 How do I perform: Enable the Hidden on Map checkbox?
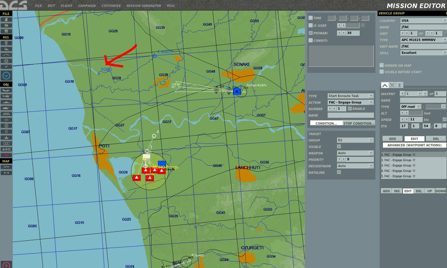(x=381, y=65)
